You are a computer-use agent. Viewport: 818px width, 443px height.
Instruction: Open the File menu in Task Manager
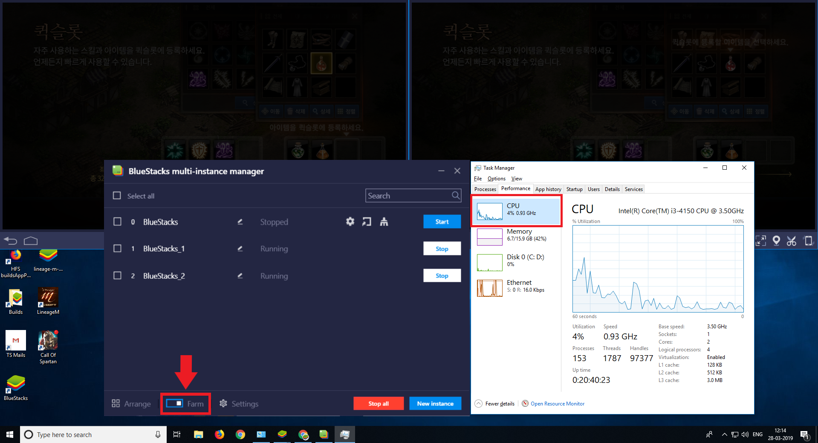pos(478,179)
